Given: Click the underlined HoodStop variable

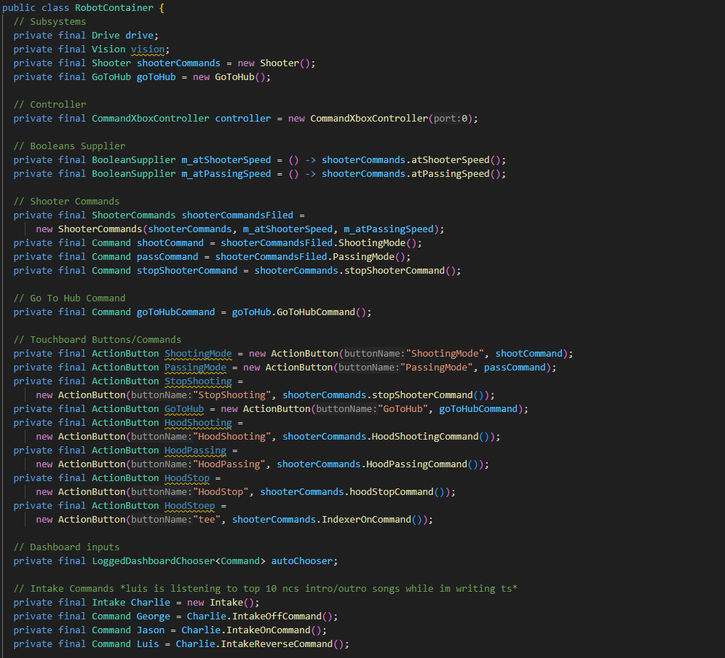Looking at the screenshot, I should 187,478.
